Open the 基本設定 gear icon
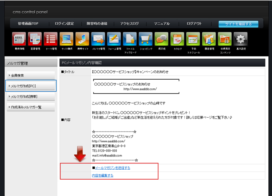Screen dimensions: 272x196 [x=240, y=39]
